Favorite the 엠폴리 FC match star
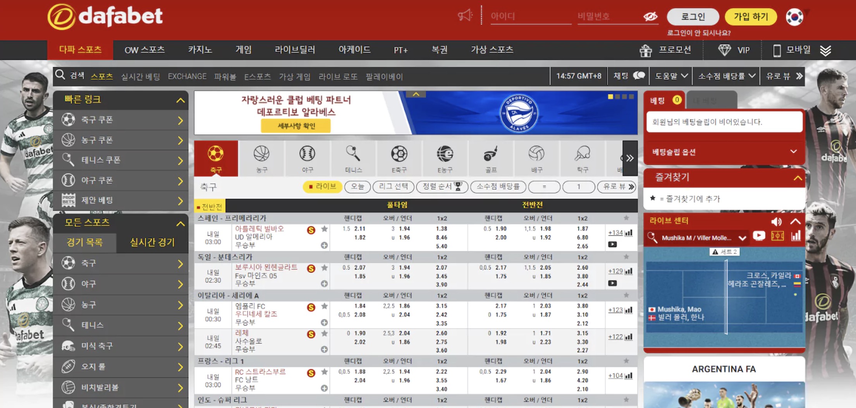The height and width of the screenshot is (408, 856). pyautogui.click(x=325, y=306)
